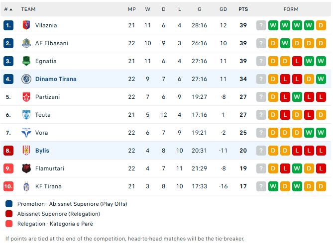Click the FORM column header
333x243 pixels.
click(x=291, y=9)
